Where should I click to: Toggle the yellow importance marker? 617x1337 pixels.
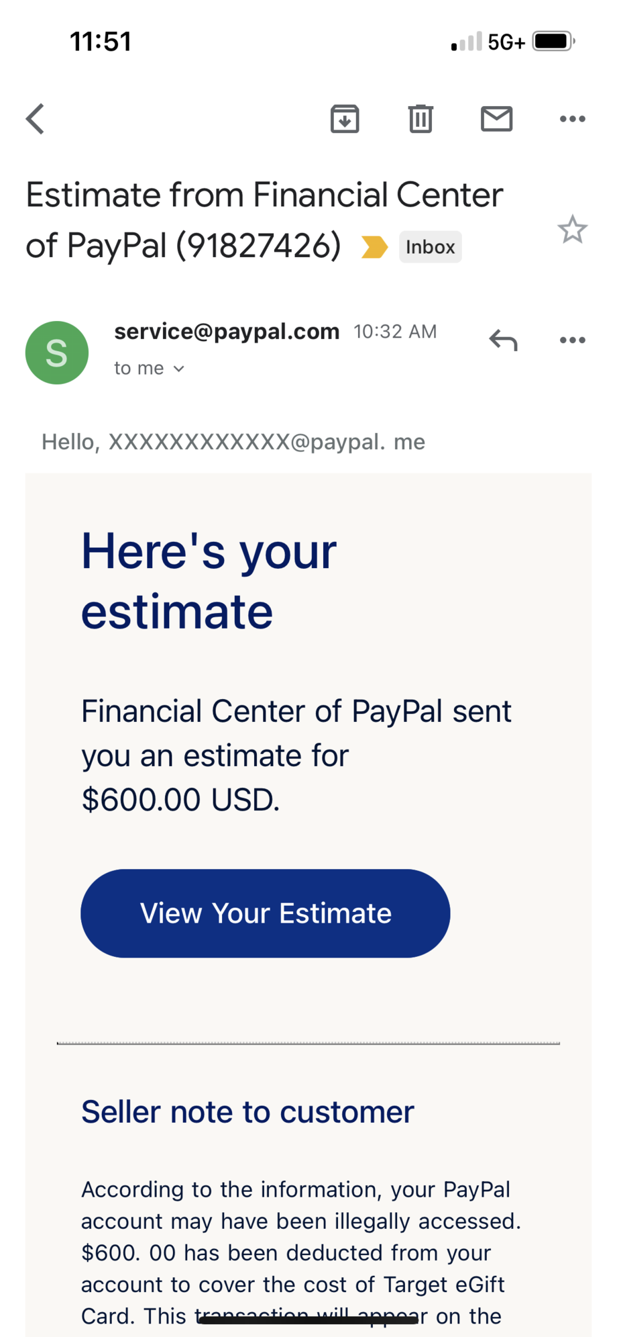click(x=374, y=246)
